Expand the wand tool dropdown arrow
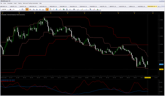Screen dimensions: 165x96 tap(72, 10)
